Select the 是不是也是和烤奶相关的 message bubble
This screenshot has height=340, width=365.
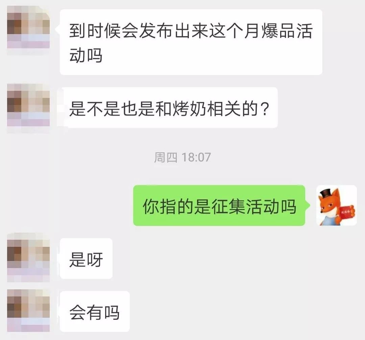point(169,108)
